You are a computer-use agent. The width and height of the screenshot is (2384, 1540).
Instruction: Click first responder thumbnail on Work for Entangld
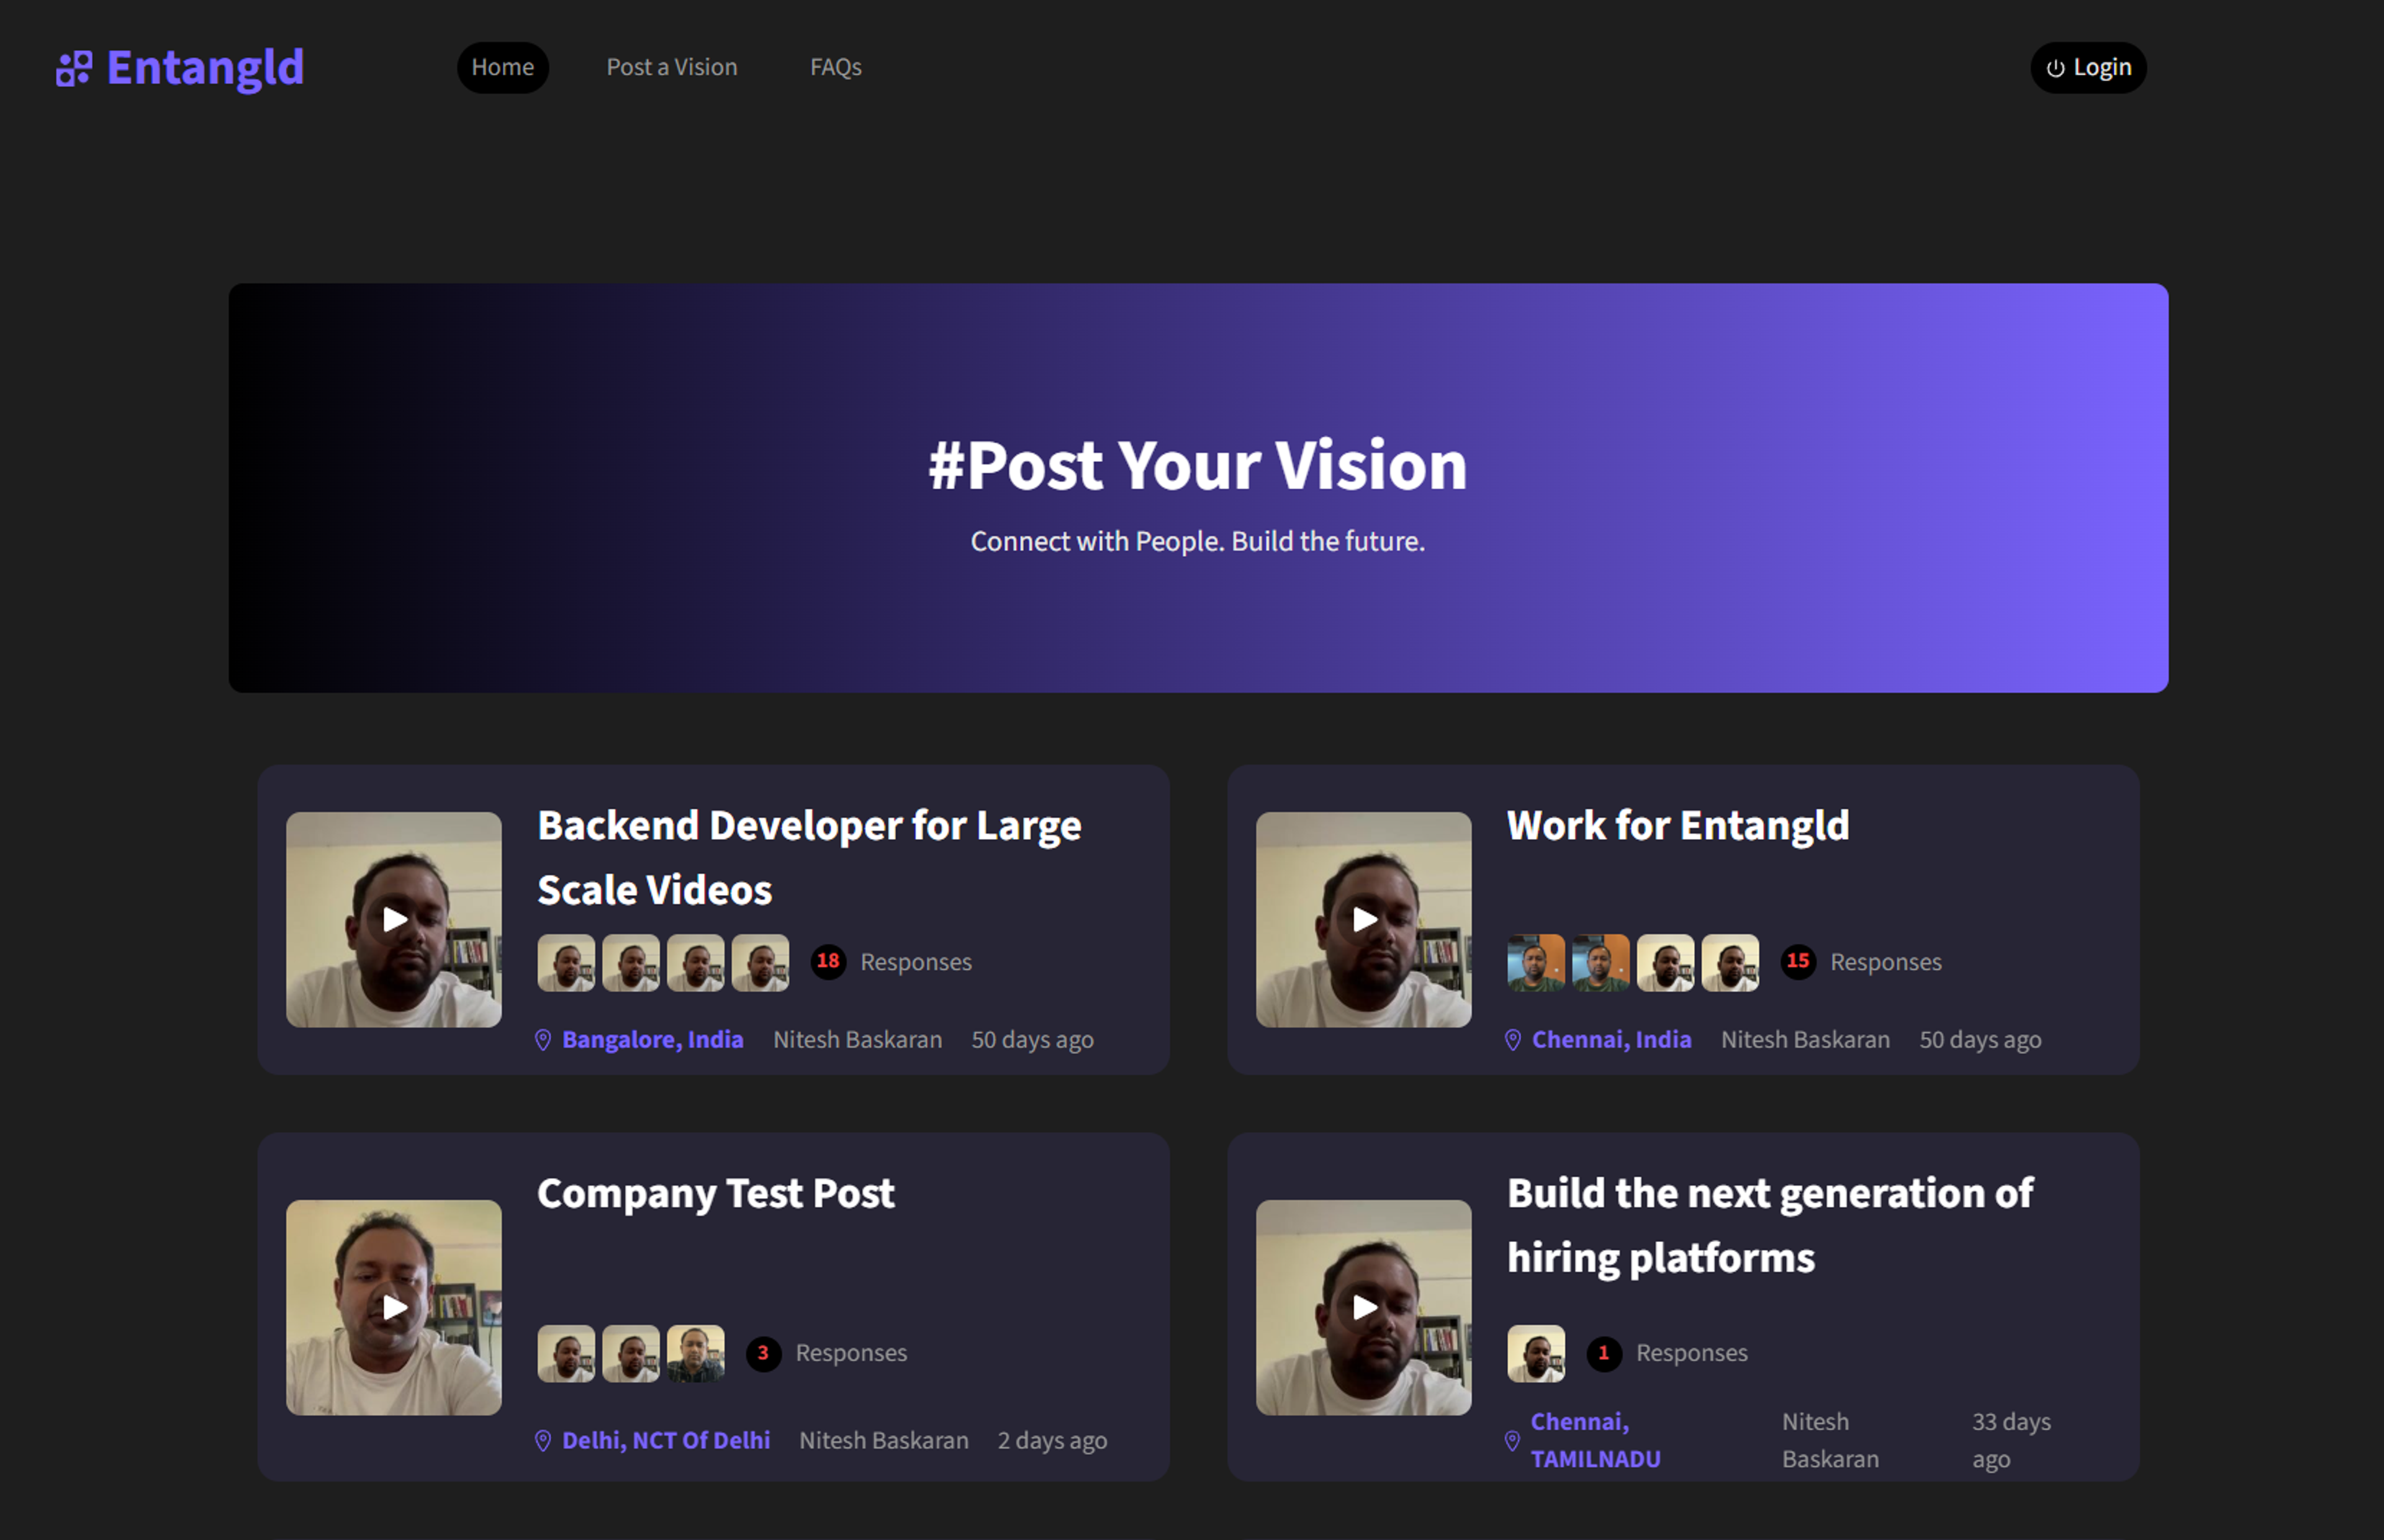coord(1536,962)
